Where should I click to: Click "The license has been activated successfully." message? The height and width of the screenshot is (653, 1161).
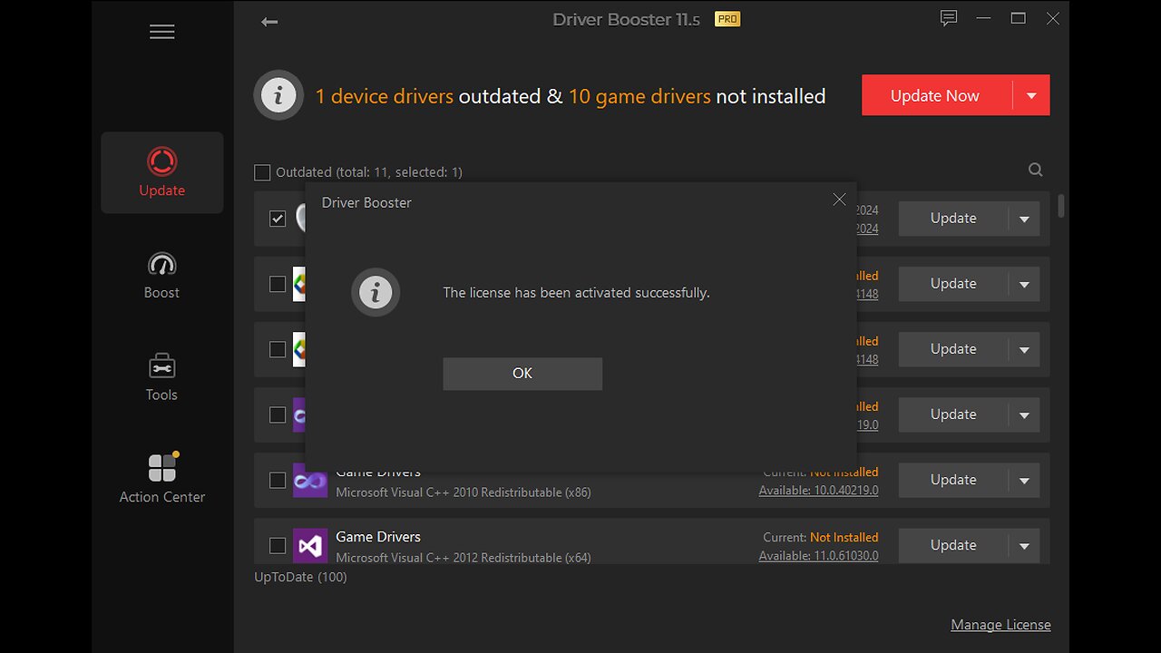576,293
